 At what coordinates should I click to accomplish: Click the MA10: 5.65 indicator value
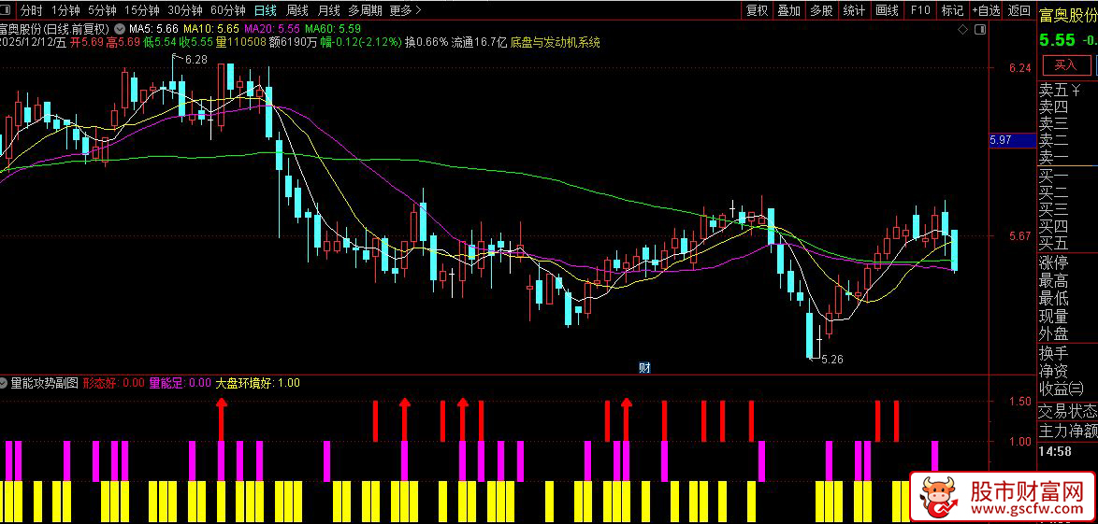[210, 29]
